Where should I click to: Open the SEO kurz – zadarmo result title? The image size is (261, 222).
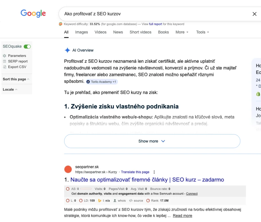[x=147, y=180]
